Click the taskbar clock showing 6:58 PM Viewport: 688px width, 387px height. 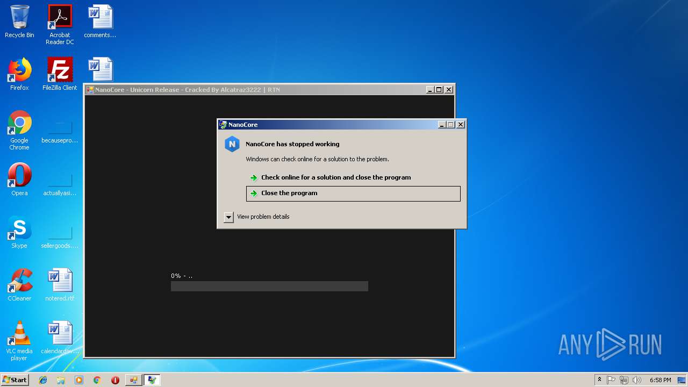[660, 380]
